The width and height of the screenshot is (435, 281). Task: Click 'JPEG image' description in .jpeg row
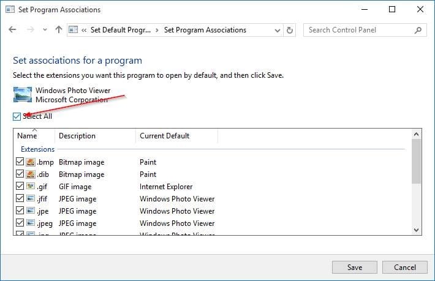[77, 223]
